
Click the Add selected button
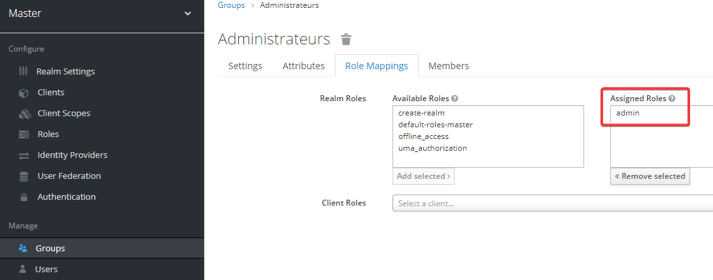[x=423, y=176]
